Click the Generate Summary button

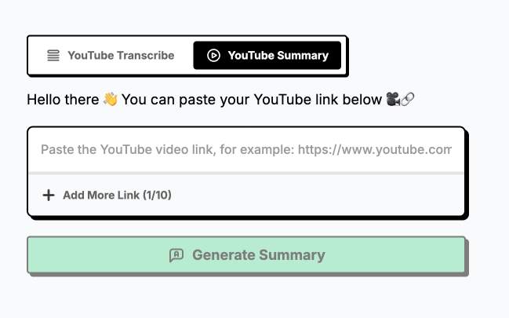point(246,255)
